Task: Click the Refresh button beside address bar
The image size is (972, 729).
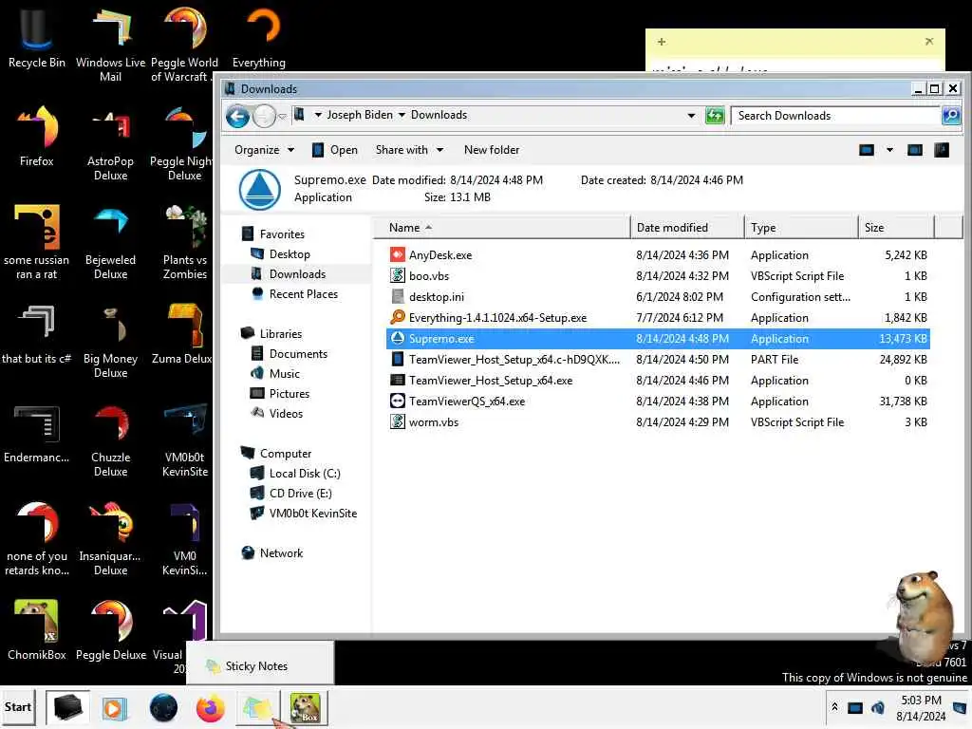Action: click(x=715, y=115)
